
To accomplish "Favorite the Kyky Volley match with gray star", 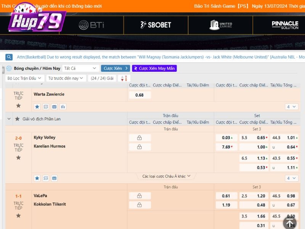I will (18, 158).
